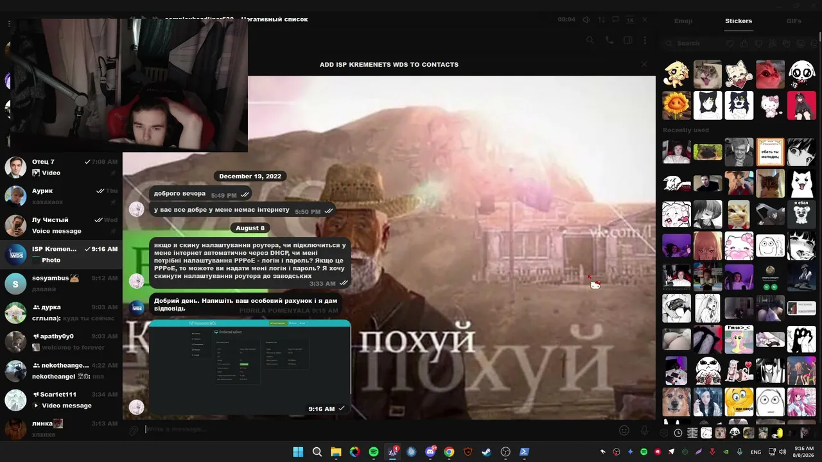Record a voice message with microphone
Viewport: 822px width, 462px height.
(x=644, y=431)
